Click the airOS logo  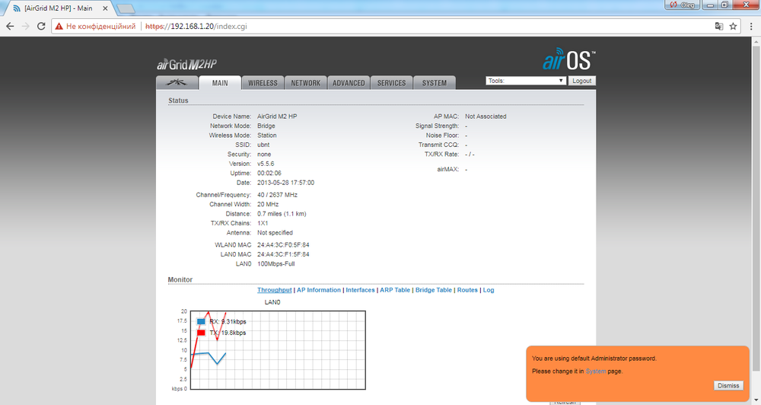click(x=569, y=60)
